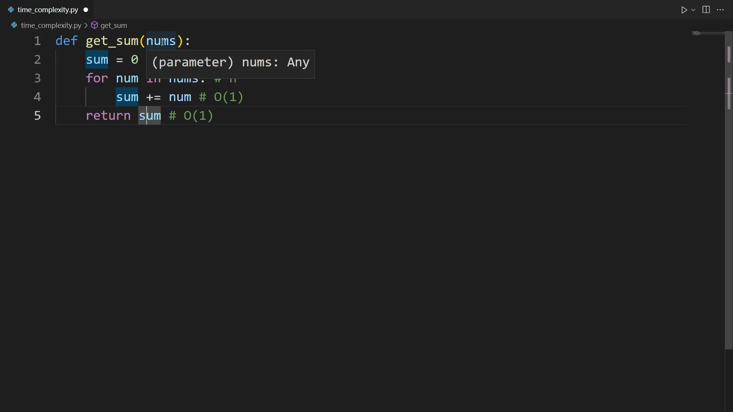The width and height of the screenshot is (733, 412).
Task: Click line number 3 in the gutter
Action: (37, 79)
